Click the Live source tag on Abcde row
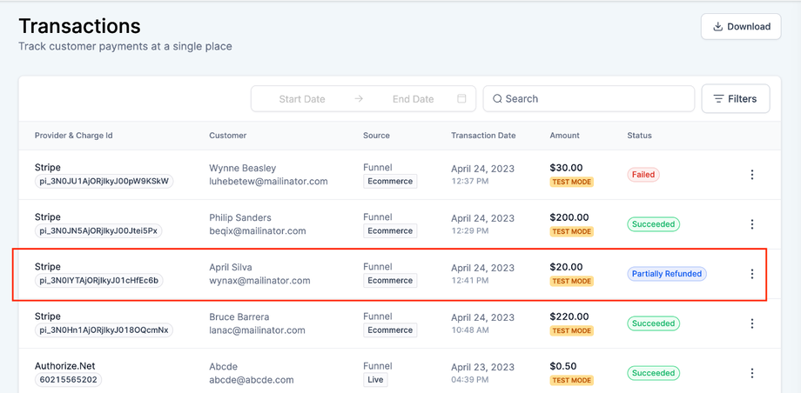Image resolution: width=801 pixels, height=393 pixels. click(x=375, y=380)
